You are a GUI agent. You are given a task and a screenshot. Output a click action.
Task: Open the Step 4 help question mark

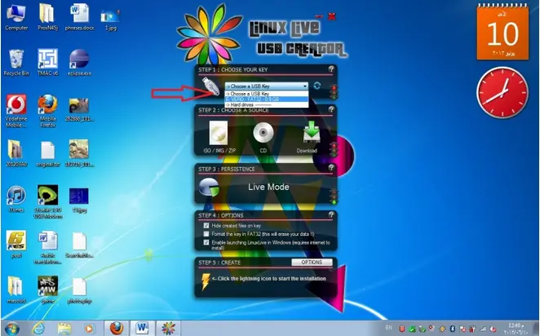(331, 214)
